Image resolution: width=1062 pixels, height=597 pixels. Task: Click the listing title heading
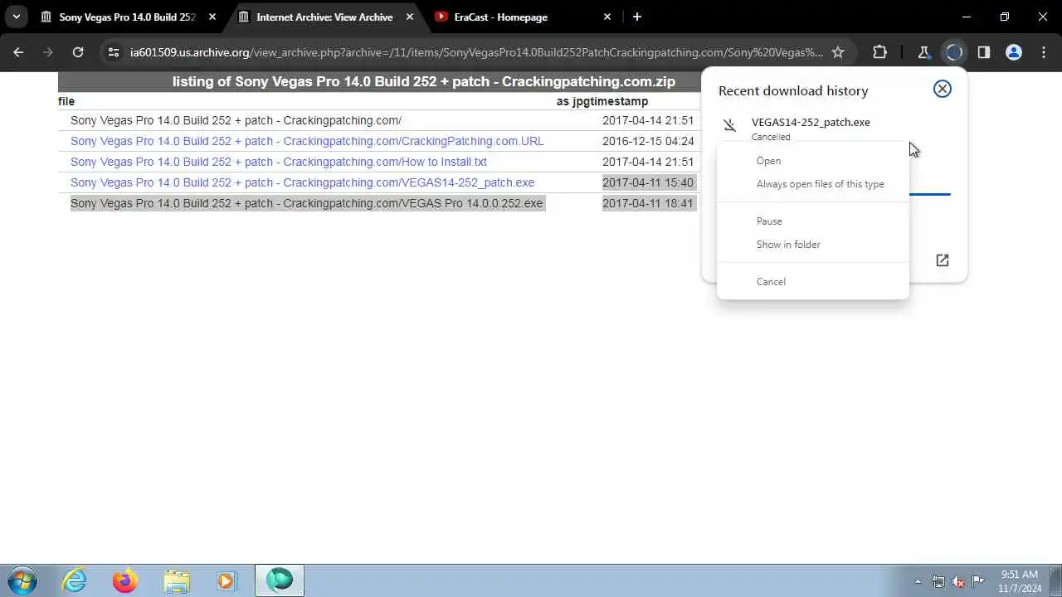[x=424, y=81]
